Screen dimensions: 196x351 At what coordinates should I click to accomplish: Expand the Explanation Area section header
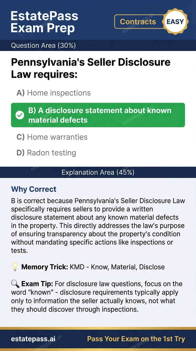[x=98, y=172]
